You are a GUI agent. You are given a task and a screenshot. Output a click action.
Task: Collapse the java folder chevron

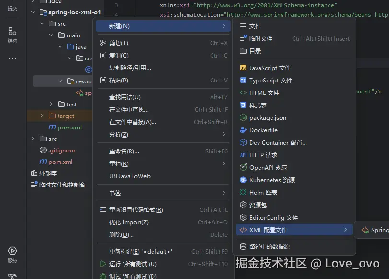[x=60, y=46]
